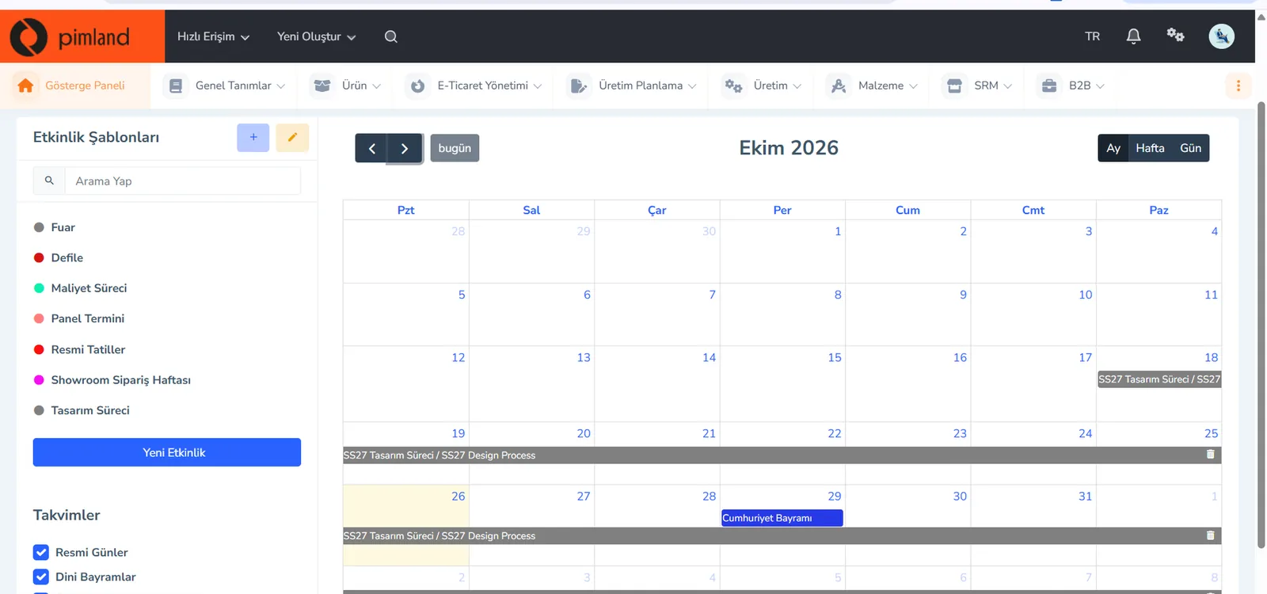Screen dimensions: 1267x594
Task: Click the Genel Tanımlar book icon
Action: coord(176,86)
